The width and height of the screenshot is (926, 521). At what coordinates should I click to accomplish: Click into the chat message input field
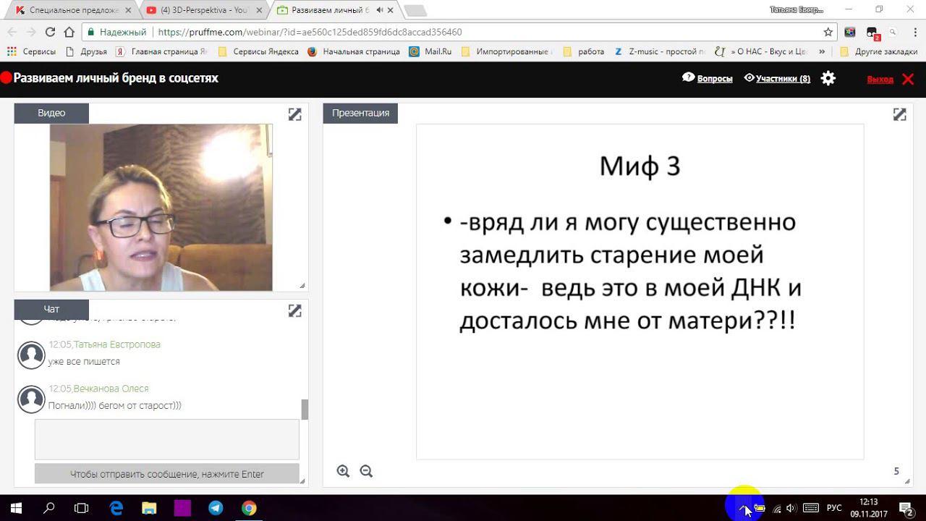pyautogui.click(x=167, y=439)
